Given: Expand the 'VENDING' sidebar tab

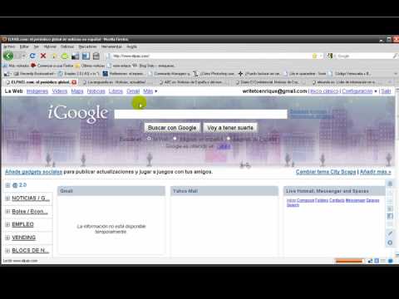Looking at the screenshot, I should point(7,238).
